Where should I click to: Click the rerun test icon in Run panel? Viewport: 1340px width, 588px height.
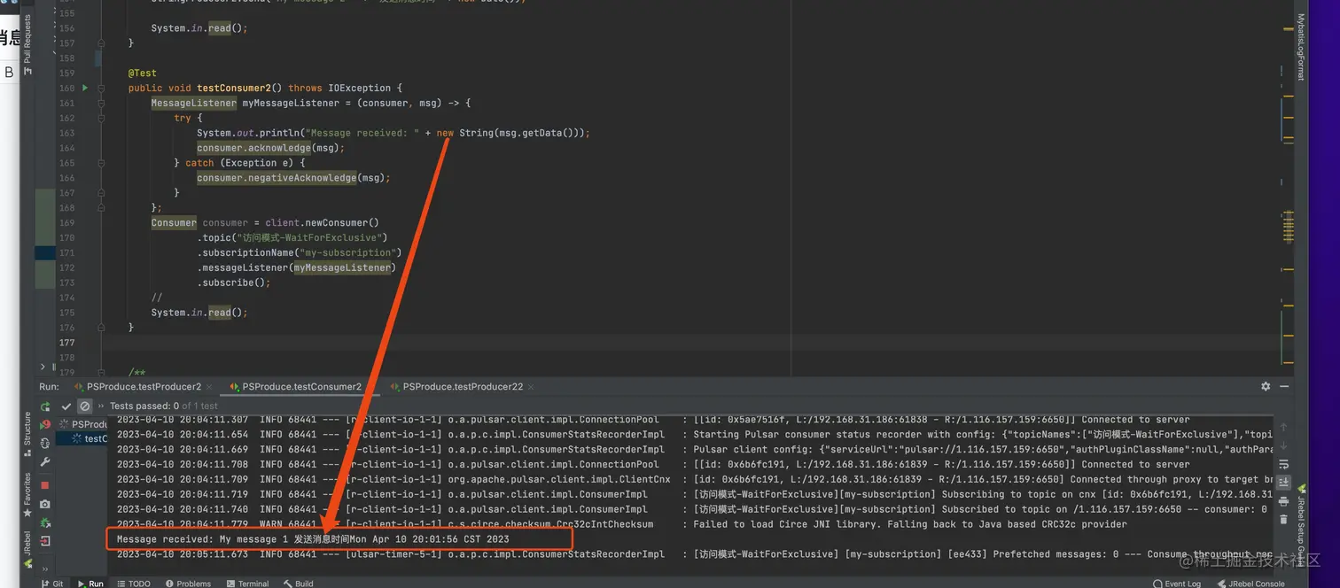point(45,406)
